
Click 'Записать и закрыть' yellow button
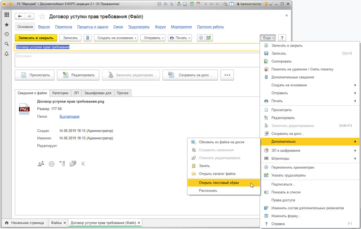coord(36,38)
